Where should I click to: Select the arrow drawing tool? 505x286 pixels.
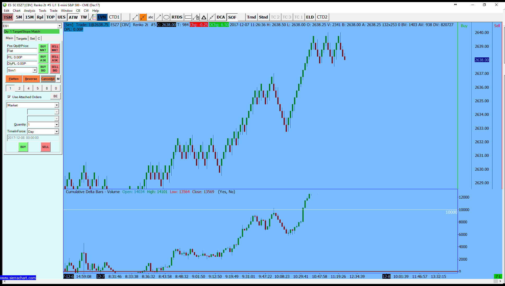(x=158, y=17)
